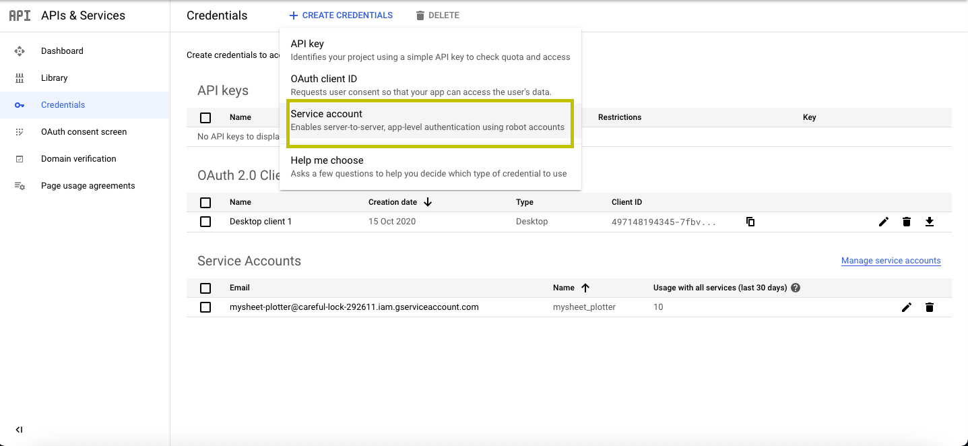Collapse the left navigation sidebar
The height and width of the screenshot is (446, 968).
coord(20,430)
